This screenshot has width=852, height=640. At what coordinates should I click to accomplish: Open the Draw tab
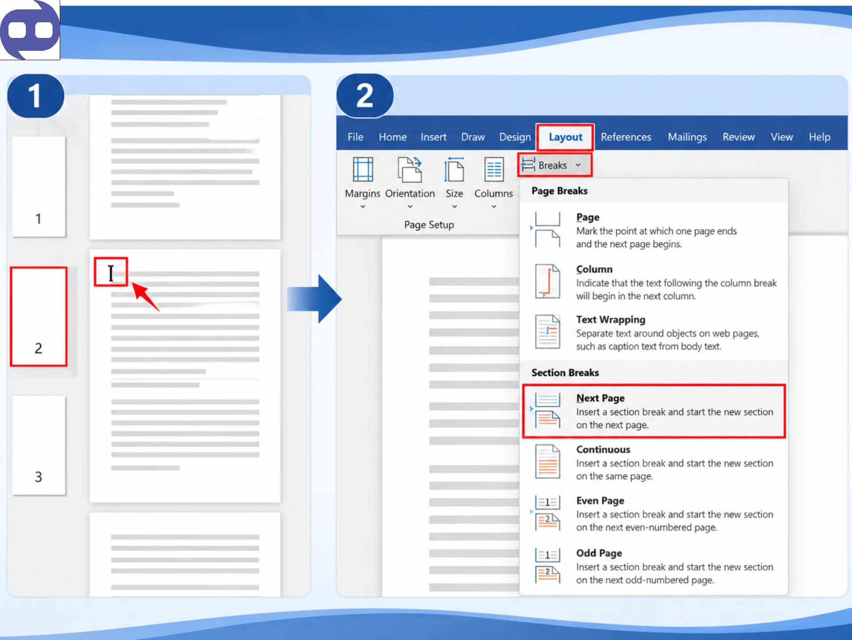coord(473,137)
